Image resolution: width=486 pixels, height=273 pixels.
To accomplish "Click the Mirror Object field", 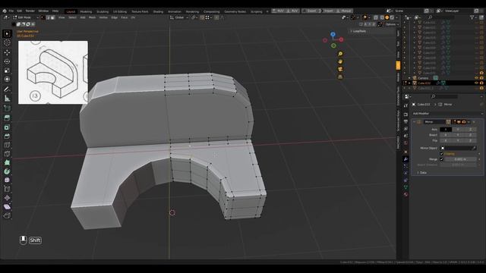I will click(458, 148).
